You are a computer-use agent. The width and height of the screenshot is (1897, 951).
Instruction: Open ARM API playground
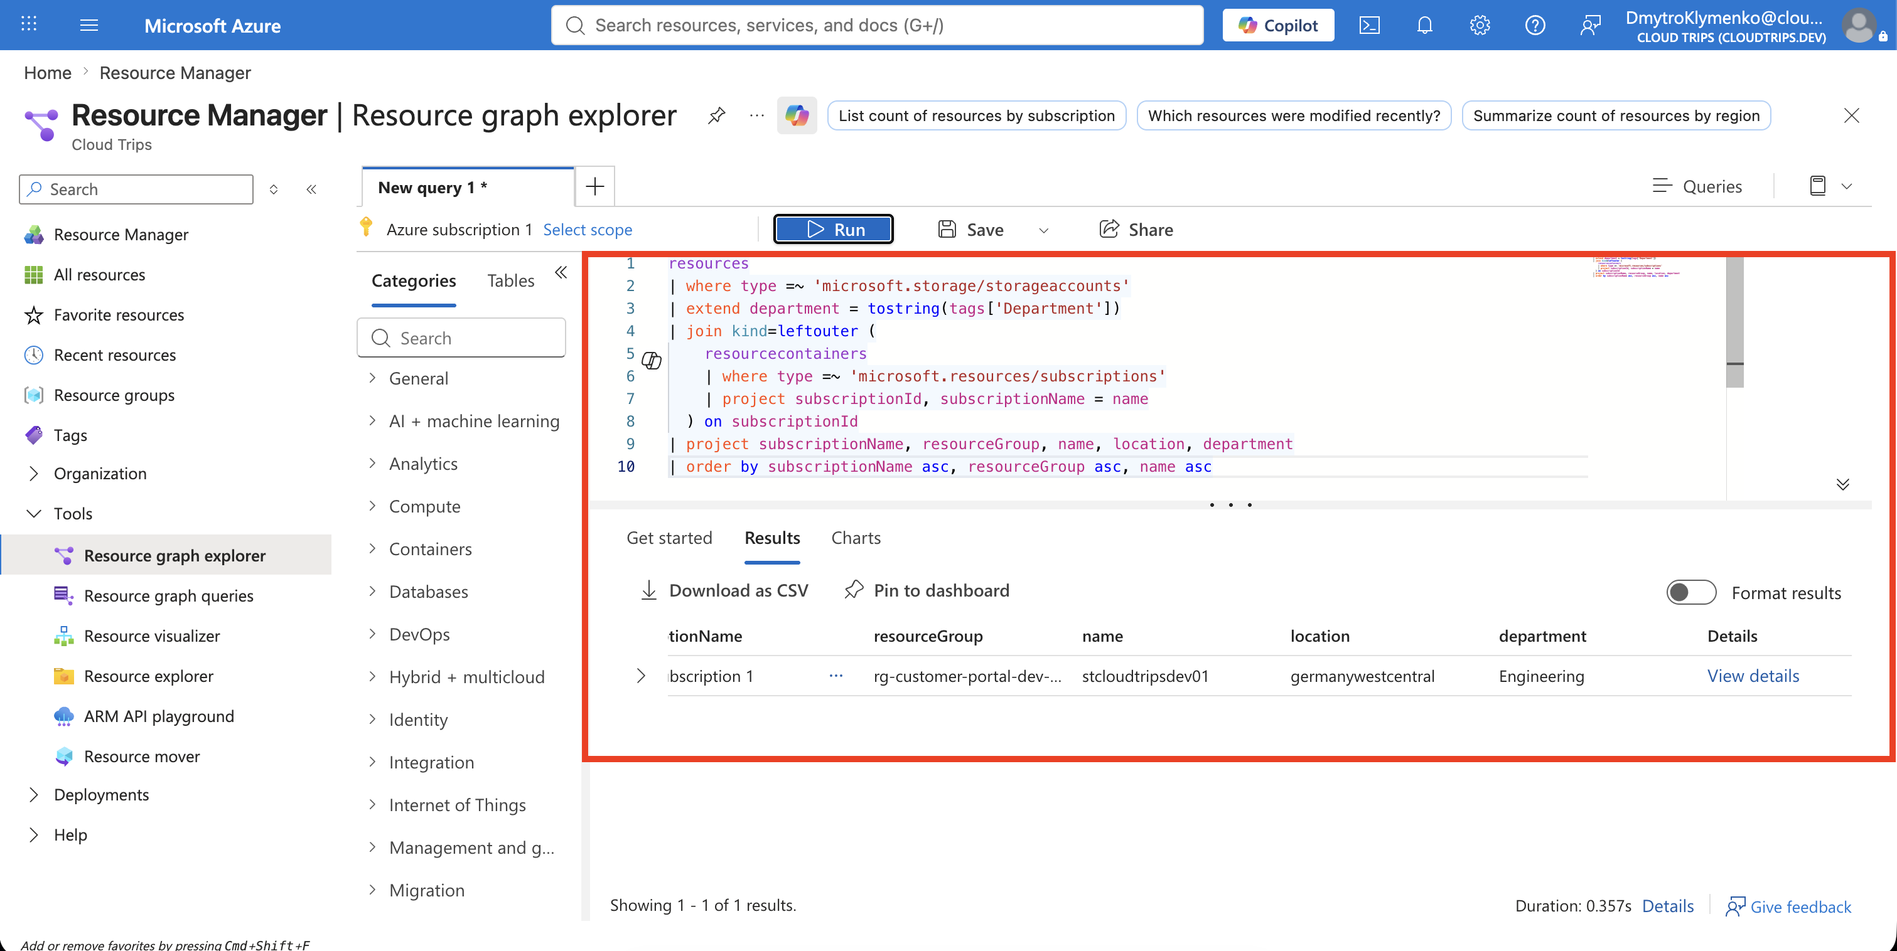pyautogui.click(x=159, y=716)
